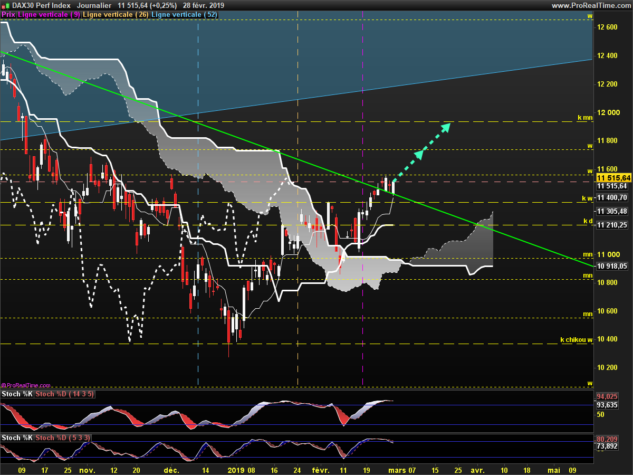Click the 10 200 price axis tick
Screen dimensions: 633x475
click(607, 367)
